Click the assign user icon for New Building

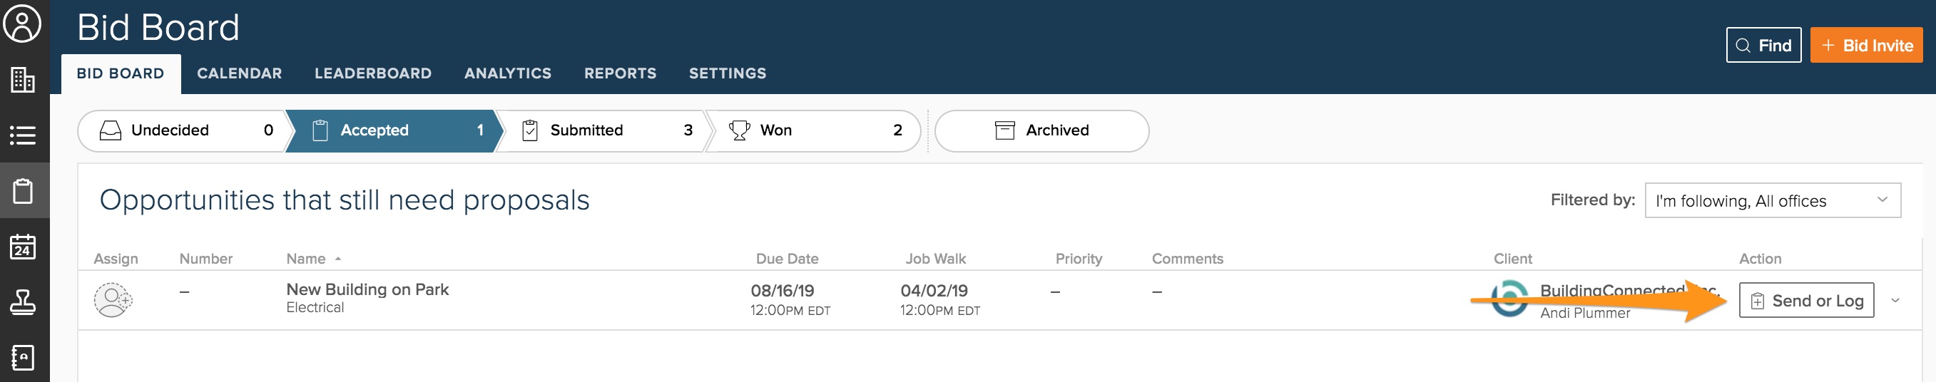click(x=113, y=299)
